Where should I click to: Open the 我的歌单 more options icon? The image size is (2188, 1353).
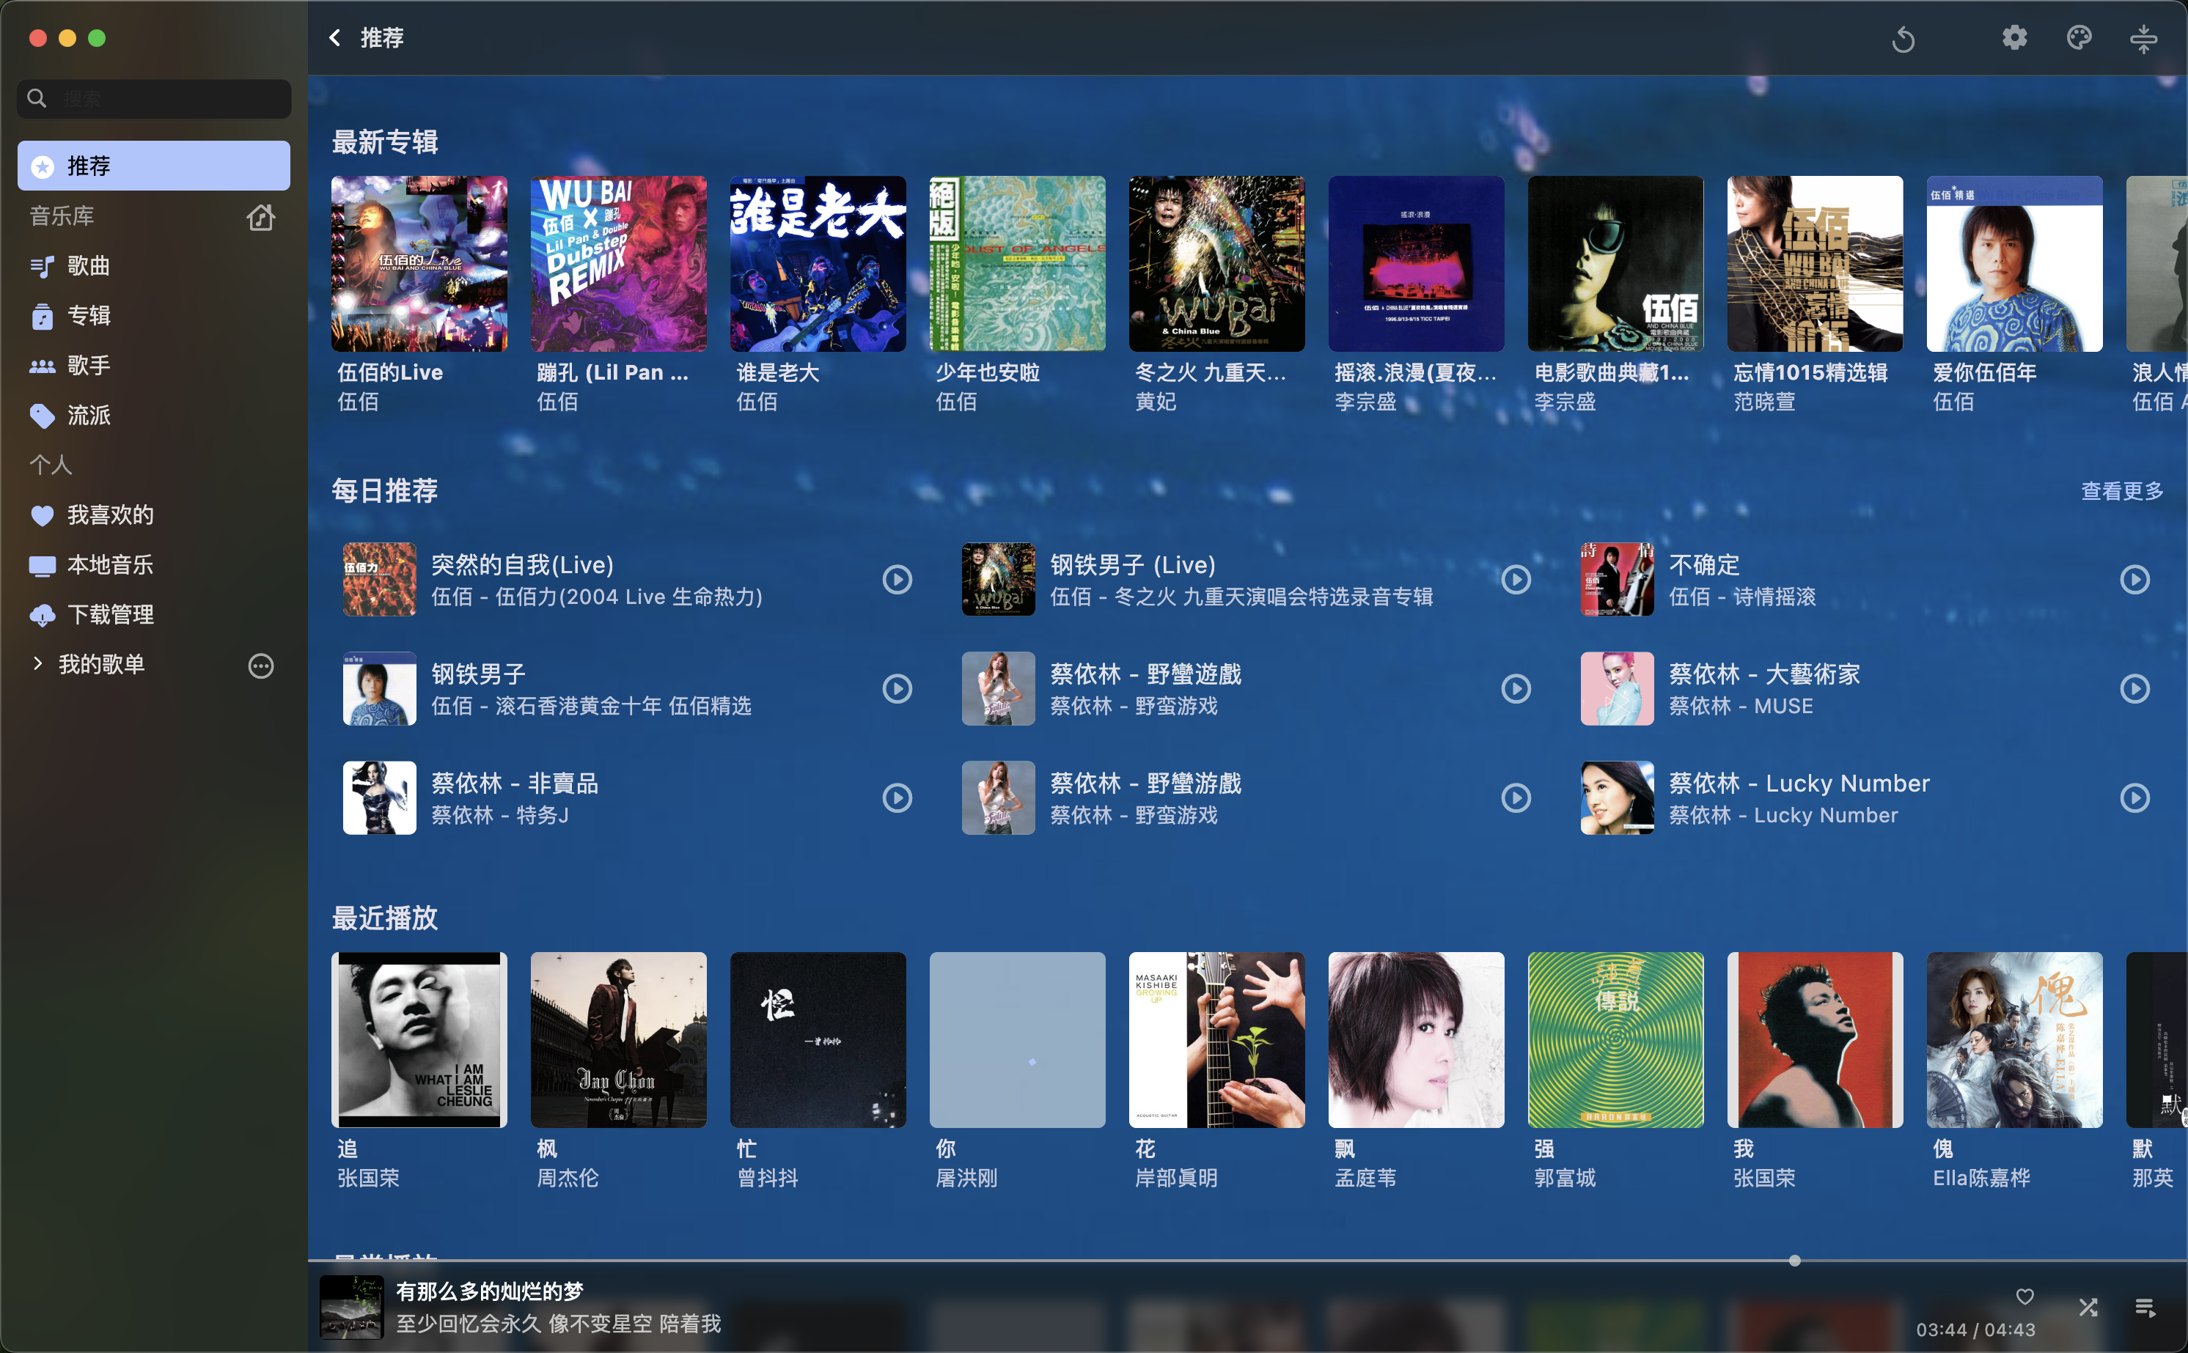click(260, 665)
